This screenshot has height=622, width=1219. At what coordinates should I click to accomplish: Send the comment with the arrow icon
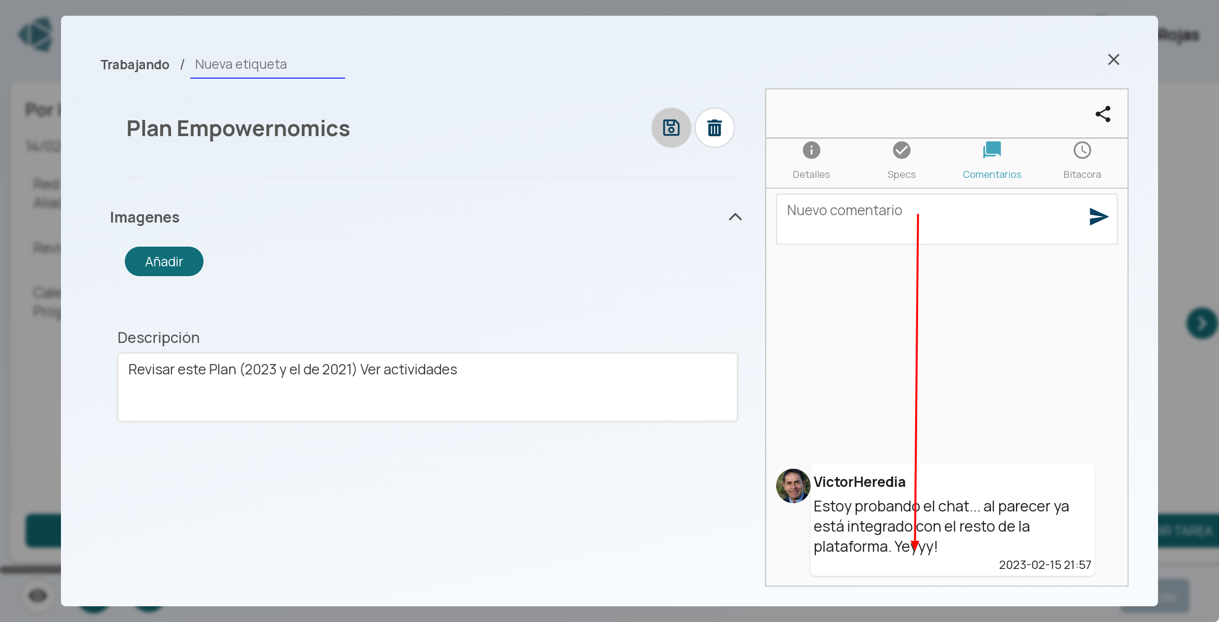click(1098, 216)
